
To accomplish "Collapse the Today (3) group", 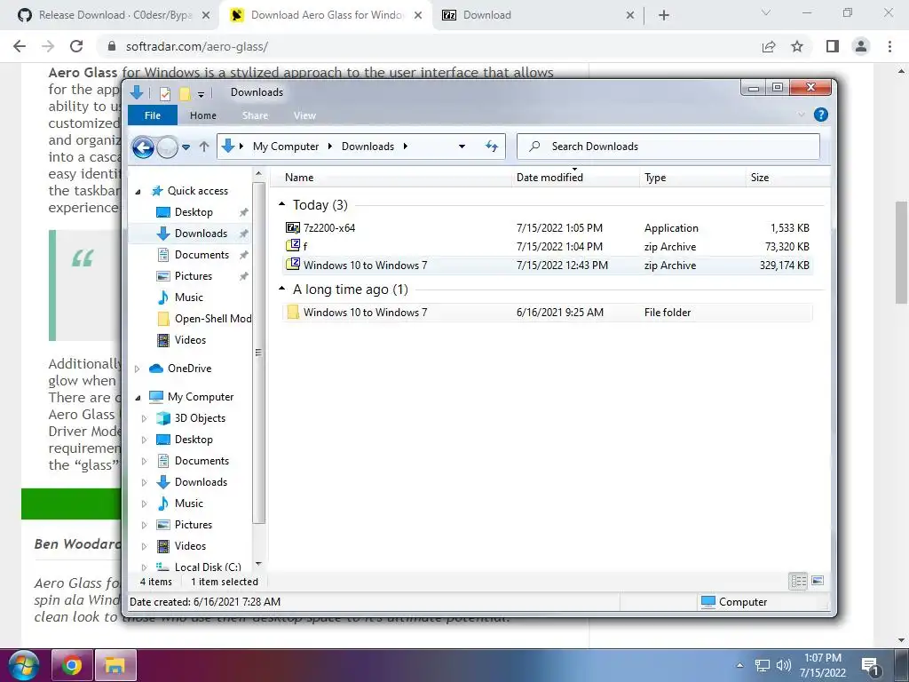I will [281, 204].
